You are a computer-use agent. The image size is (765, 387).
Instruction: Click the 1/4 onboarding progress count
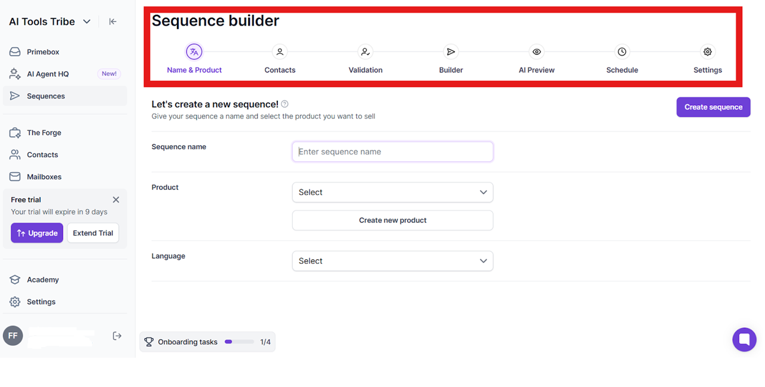pos(265,342)
